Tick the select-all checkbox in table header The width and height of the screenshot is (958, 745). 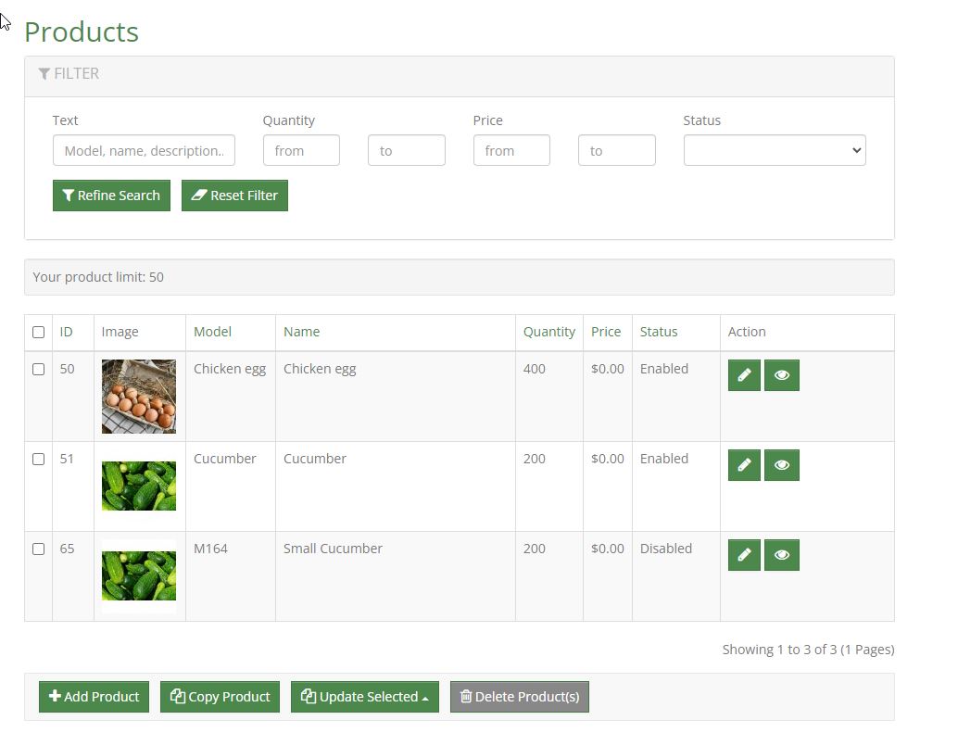click(x=38, y=332)
